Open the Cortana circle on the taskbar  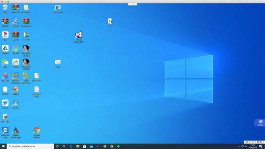(x=57, y=146)
